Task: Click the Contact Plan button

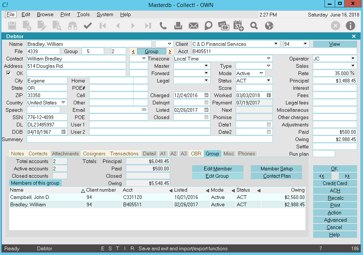Action: (x=276, y=176)
